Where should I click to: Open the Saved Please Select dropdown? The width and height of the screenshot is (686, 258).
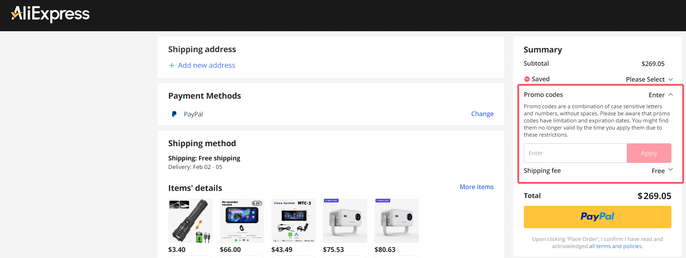point(649,79)
